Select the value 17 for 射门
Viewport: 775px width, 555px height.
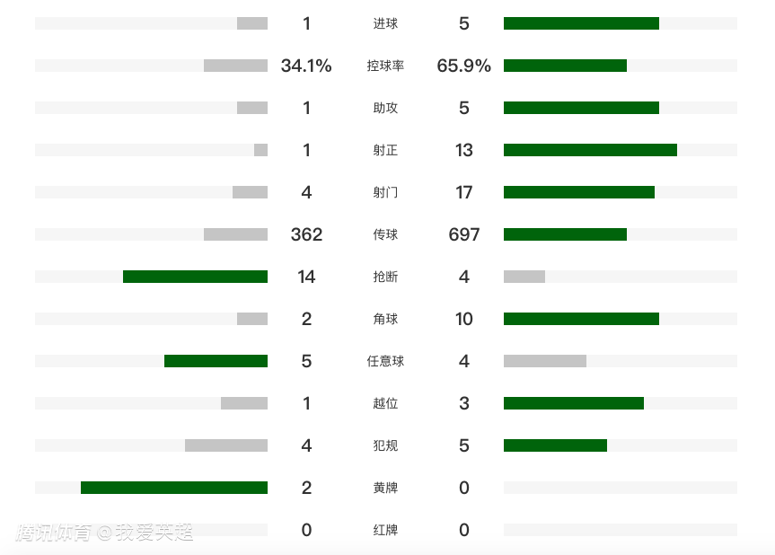[463, 192]
